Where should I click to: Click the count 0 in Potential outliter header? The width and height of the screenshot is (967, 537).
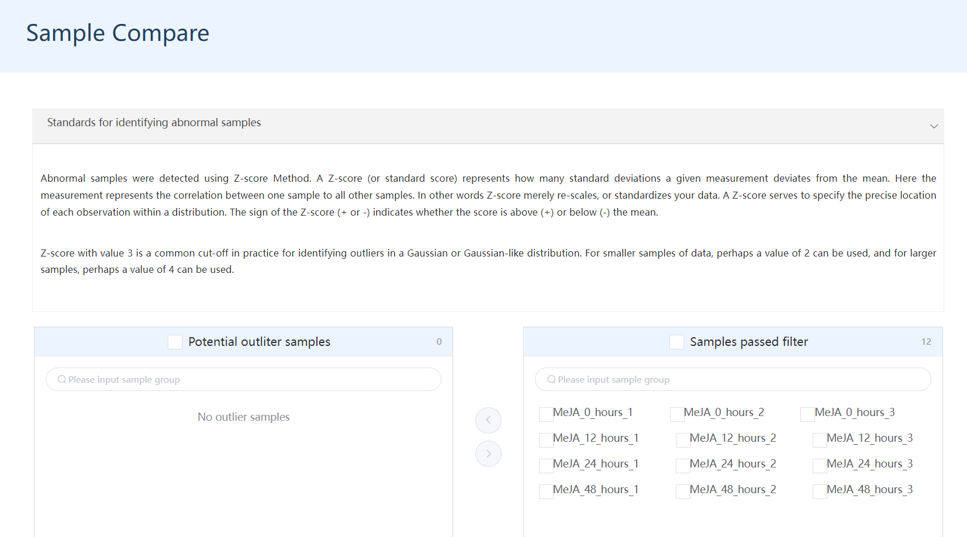[x=439, y=342]
